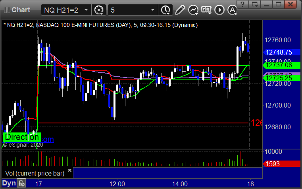Open the chart type line icon
Screen dimensions: 302x189
(x=193, y=10)
